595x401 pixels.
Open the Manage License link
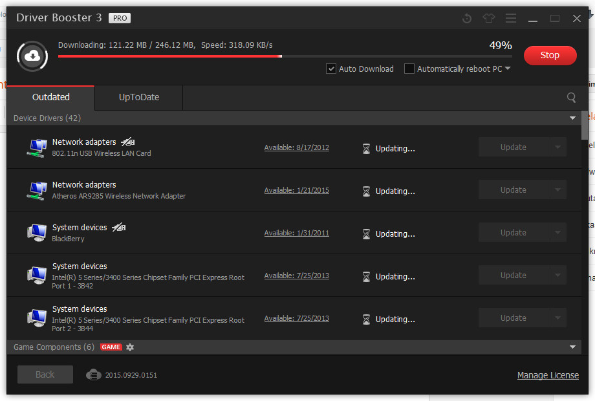point(548,375)
